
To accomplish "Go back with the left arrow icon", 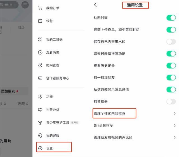I will pyautogui.click(x=95, y=5).
